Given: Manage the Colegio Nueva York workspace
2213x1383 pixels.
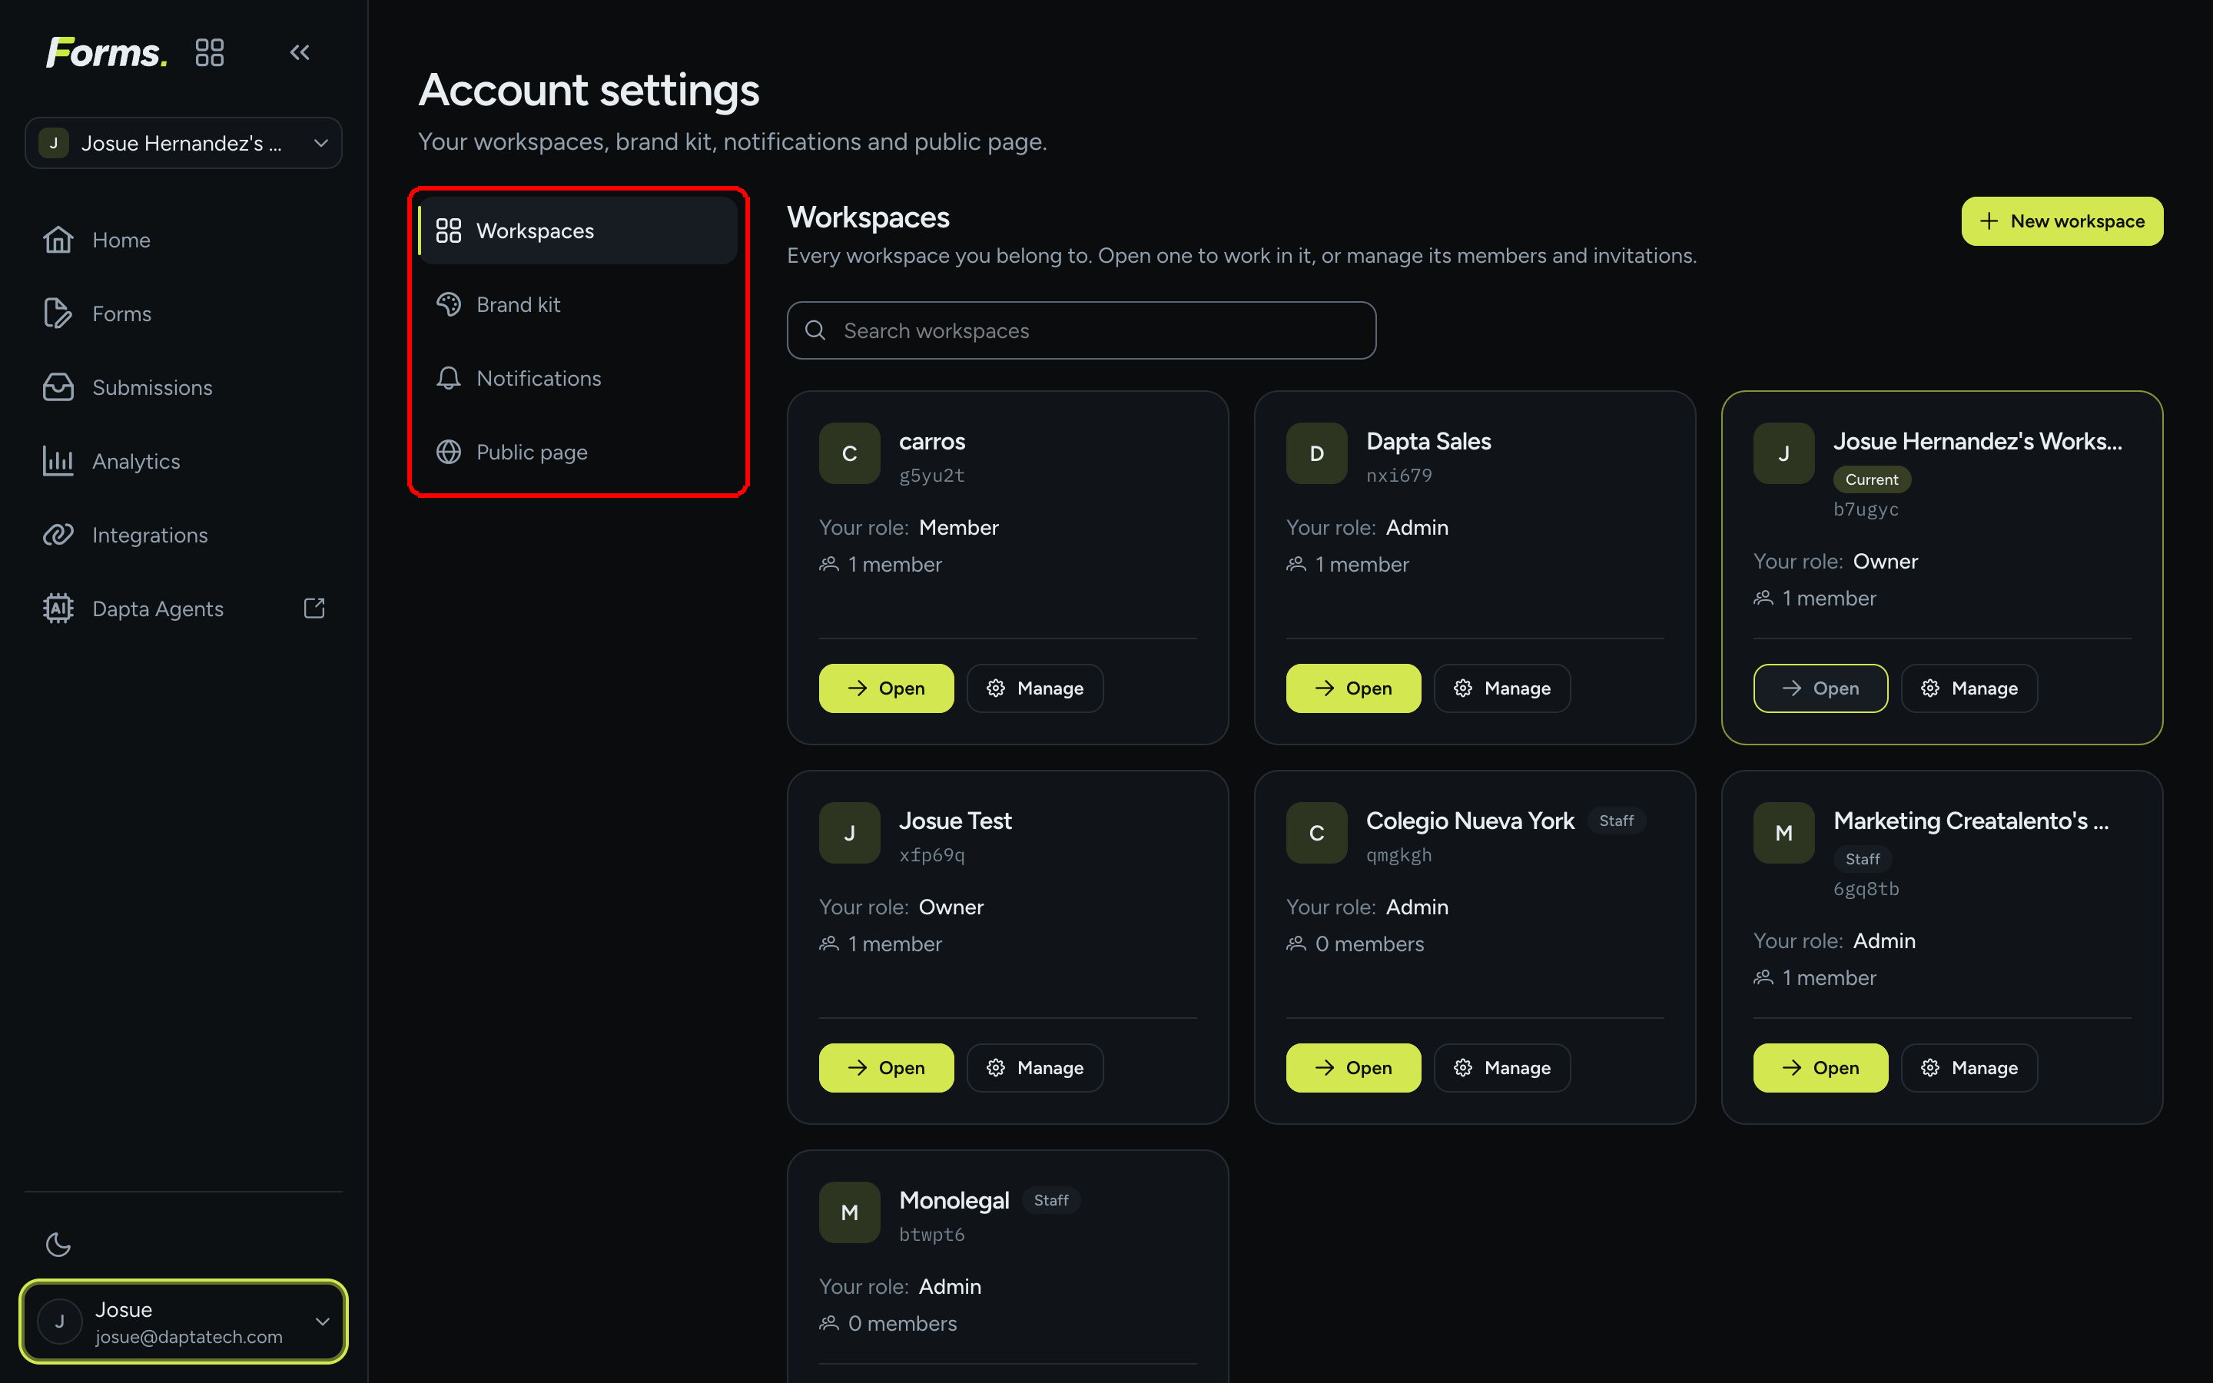Looking at the screenshot, I should point(1502,1067).
